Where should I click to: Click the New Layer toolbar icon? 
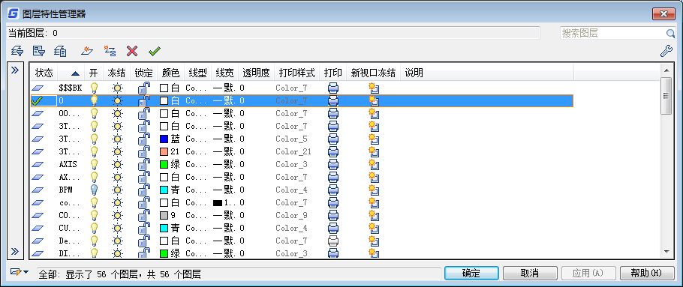point(88,51)
